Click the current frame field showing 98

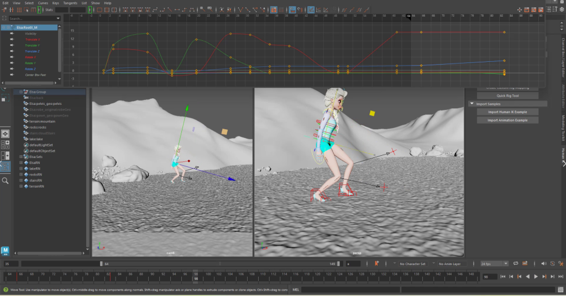point(489,277)
